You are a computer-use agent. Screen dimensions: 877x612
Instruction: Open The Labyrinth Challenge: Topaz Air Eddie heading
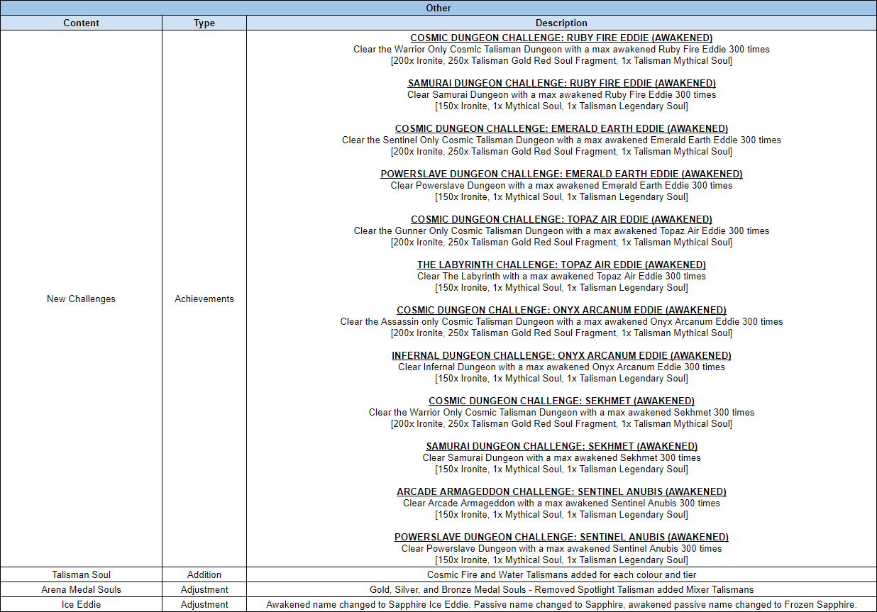point(561,265)
